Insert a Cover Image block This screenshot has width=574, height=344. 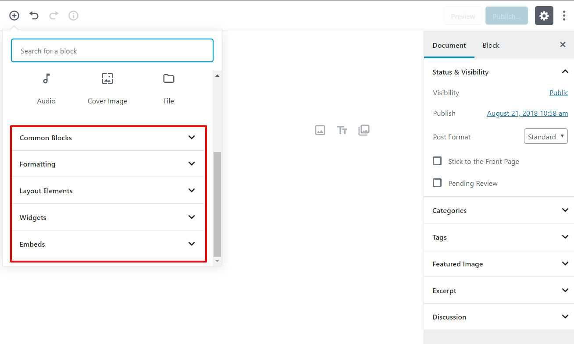point(107,89)
